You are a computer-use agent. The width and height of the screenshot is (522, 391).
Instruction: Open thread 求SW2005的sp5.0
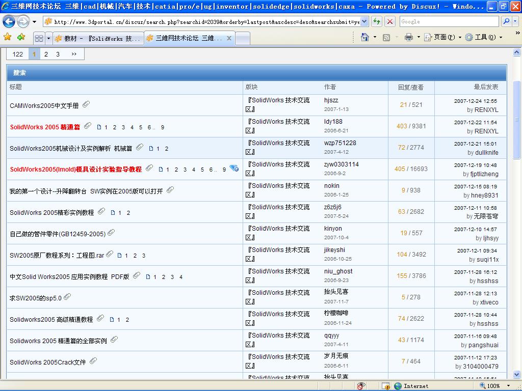pyautogui.click(x=36, y=298)
